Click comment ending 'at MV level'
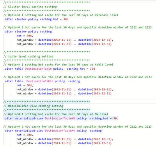The height and width of the screenshot is (148, 156). (56, 114)
